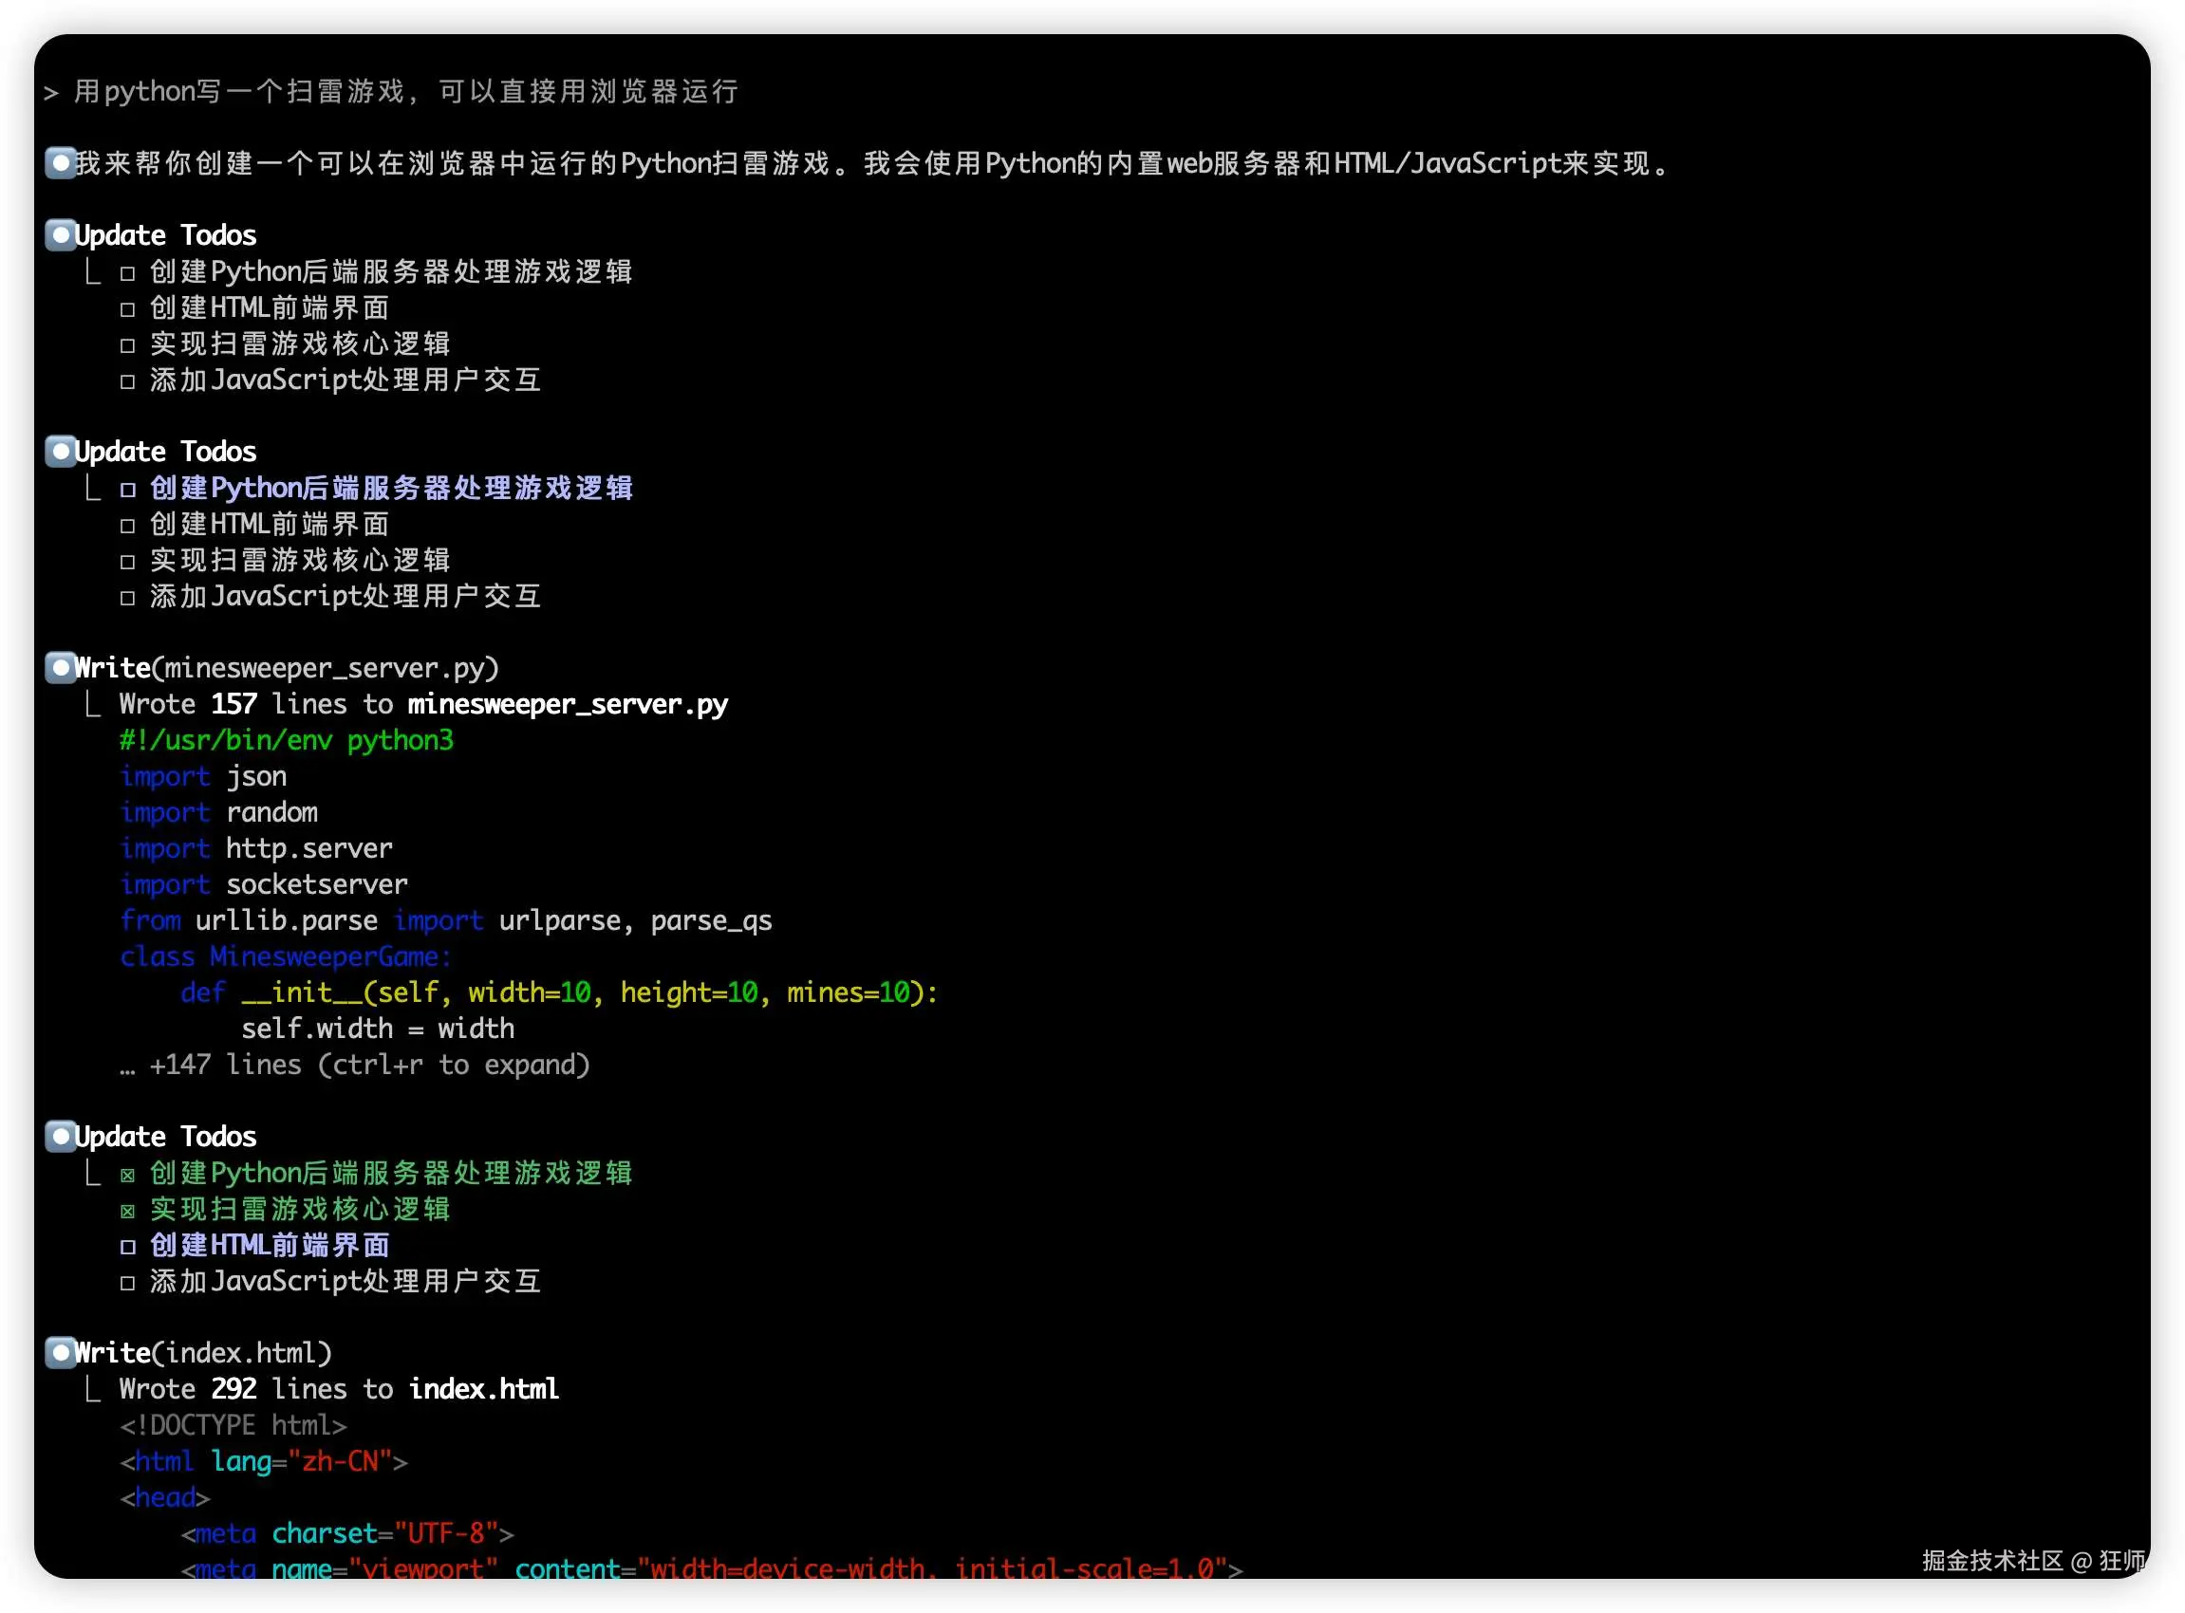Click the bullet icon beside Write(index.html)
Viewport: 2185px width, 1613px height.
pyautogui.click(x=61, y=1352)
